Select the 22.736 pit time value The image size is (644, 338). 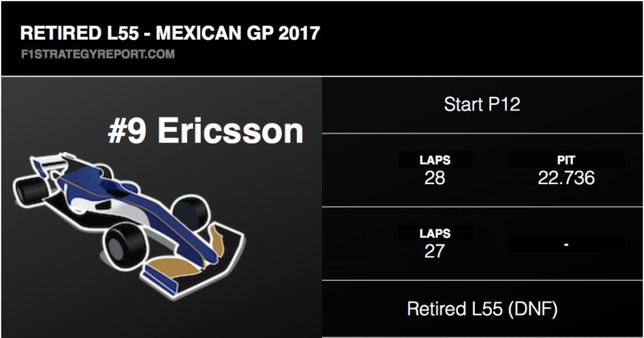(x=566, y=178)
